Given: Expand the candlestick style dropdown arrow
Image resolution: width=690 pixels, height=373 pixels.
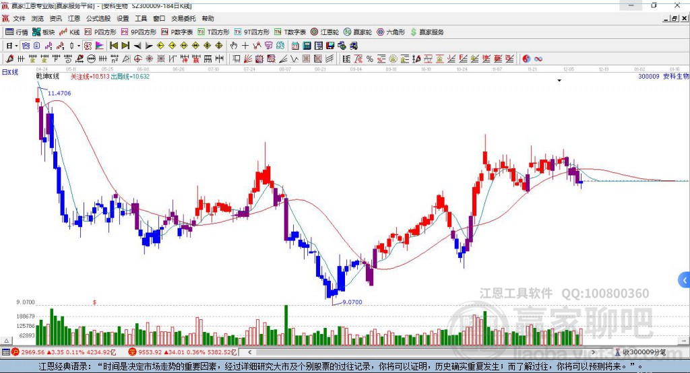Looking at the screenshot, I should [79, 46].
